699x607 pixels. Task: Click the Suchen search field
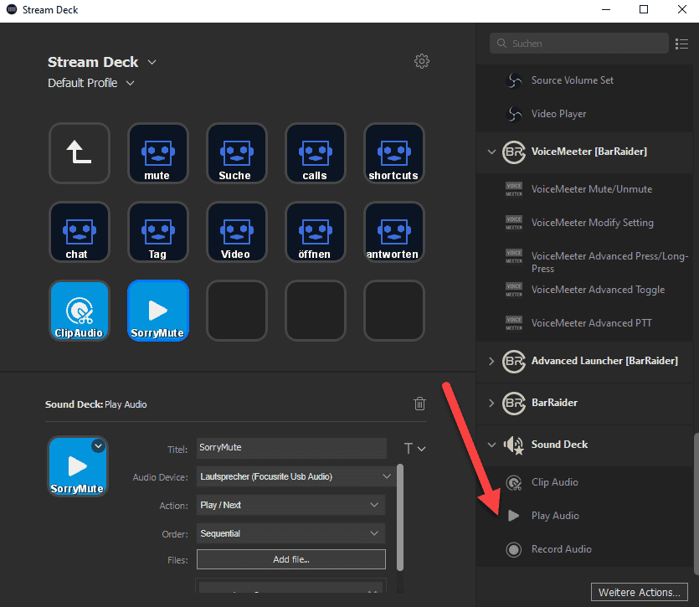coord(579,44)
